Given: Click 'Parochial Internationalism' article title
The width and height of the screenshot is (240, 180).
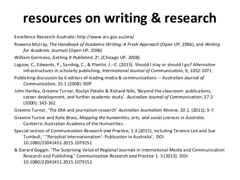Looking at the screenshot, I should pyautogui.click(x=74, y=137).
